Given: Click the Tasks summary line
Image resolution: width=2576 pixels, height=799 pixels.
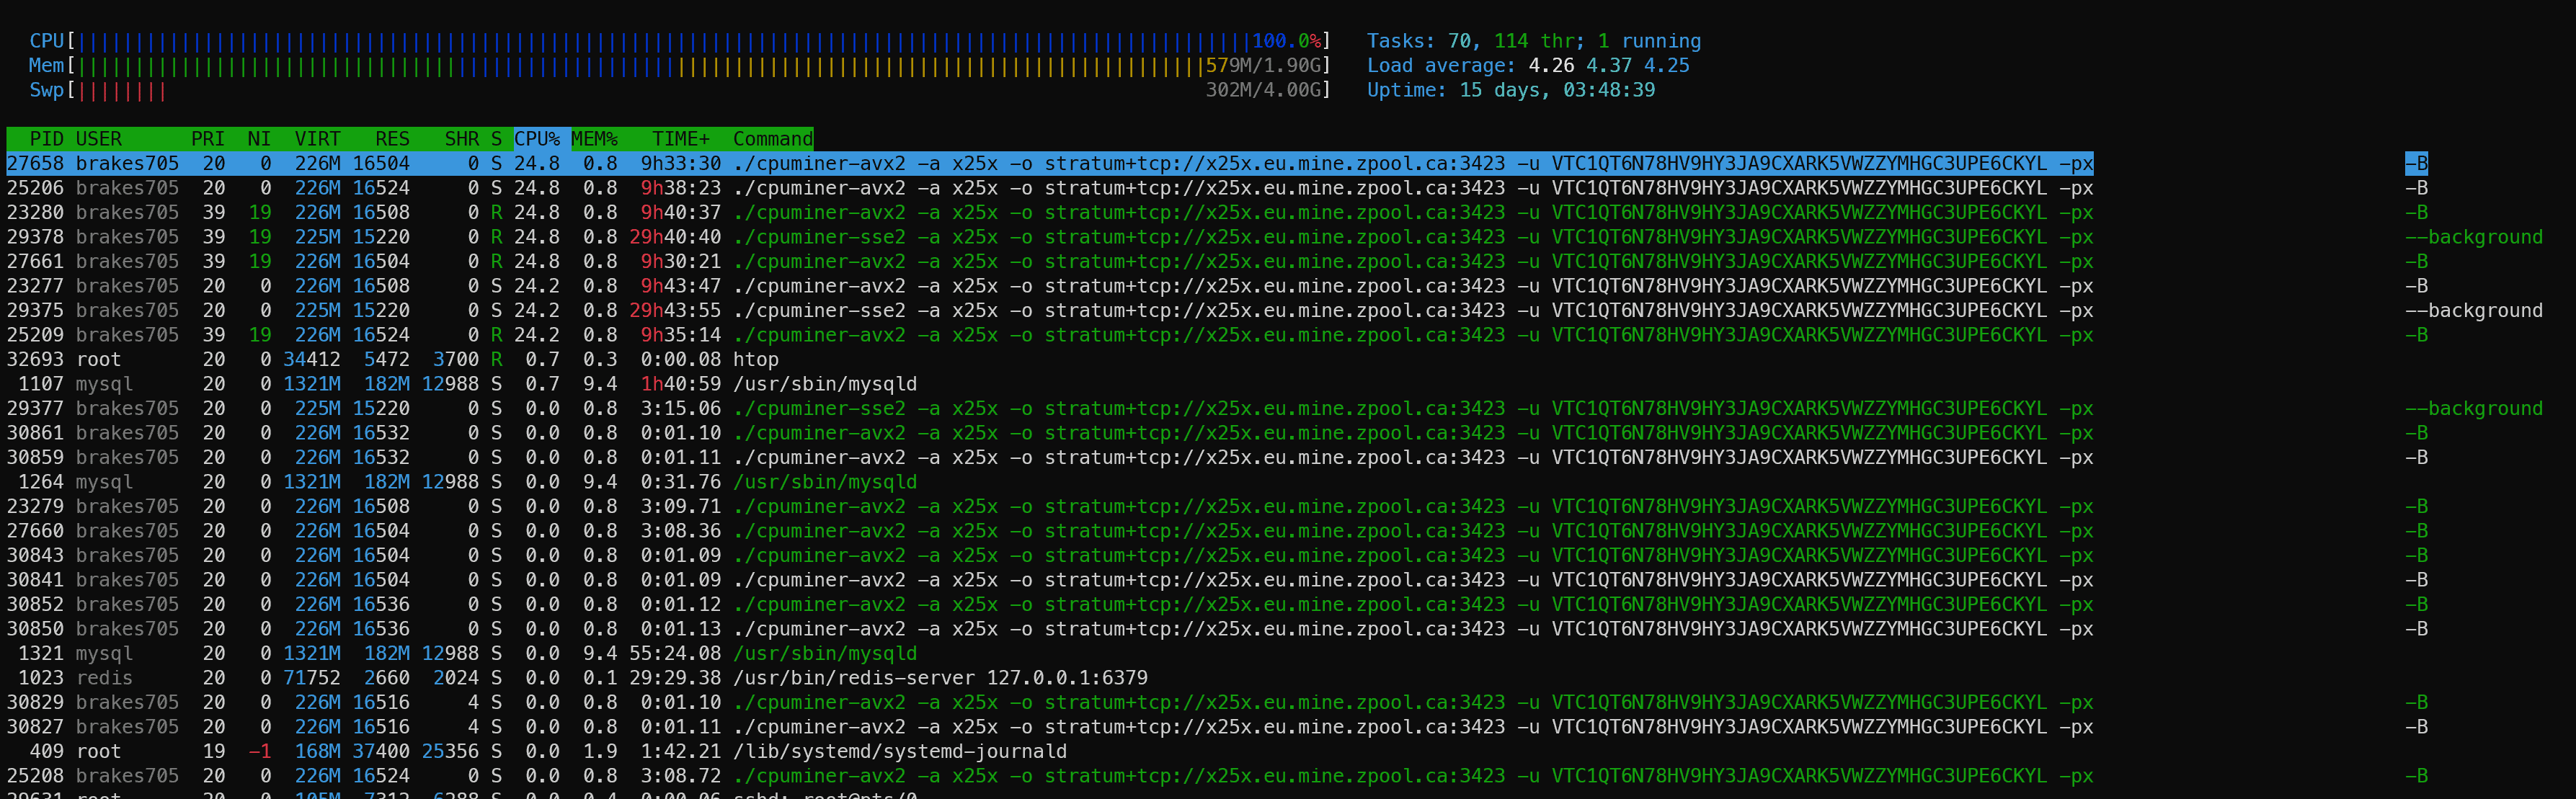Looking at the screenshot, I should 1533,41.
